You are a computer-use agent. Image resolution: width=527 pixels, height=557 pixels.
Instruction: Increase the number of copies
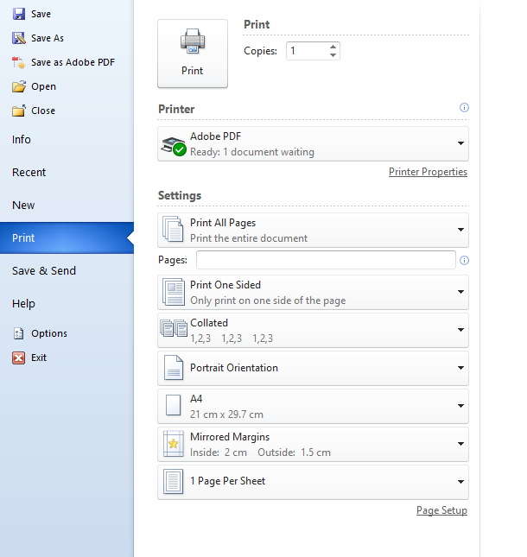pos(333,47)
